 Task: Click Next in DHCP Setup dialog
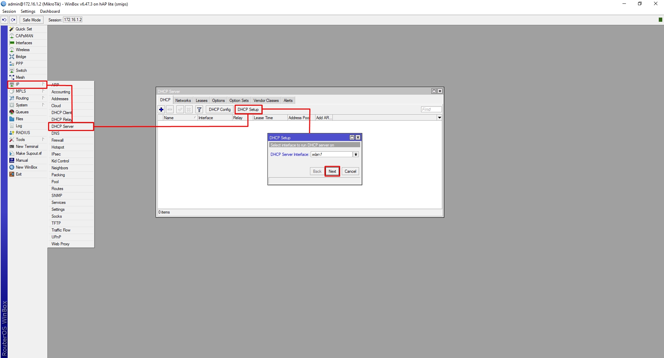tap(332, 171)
